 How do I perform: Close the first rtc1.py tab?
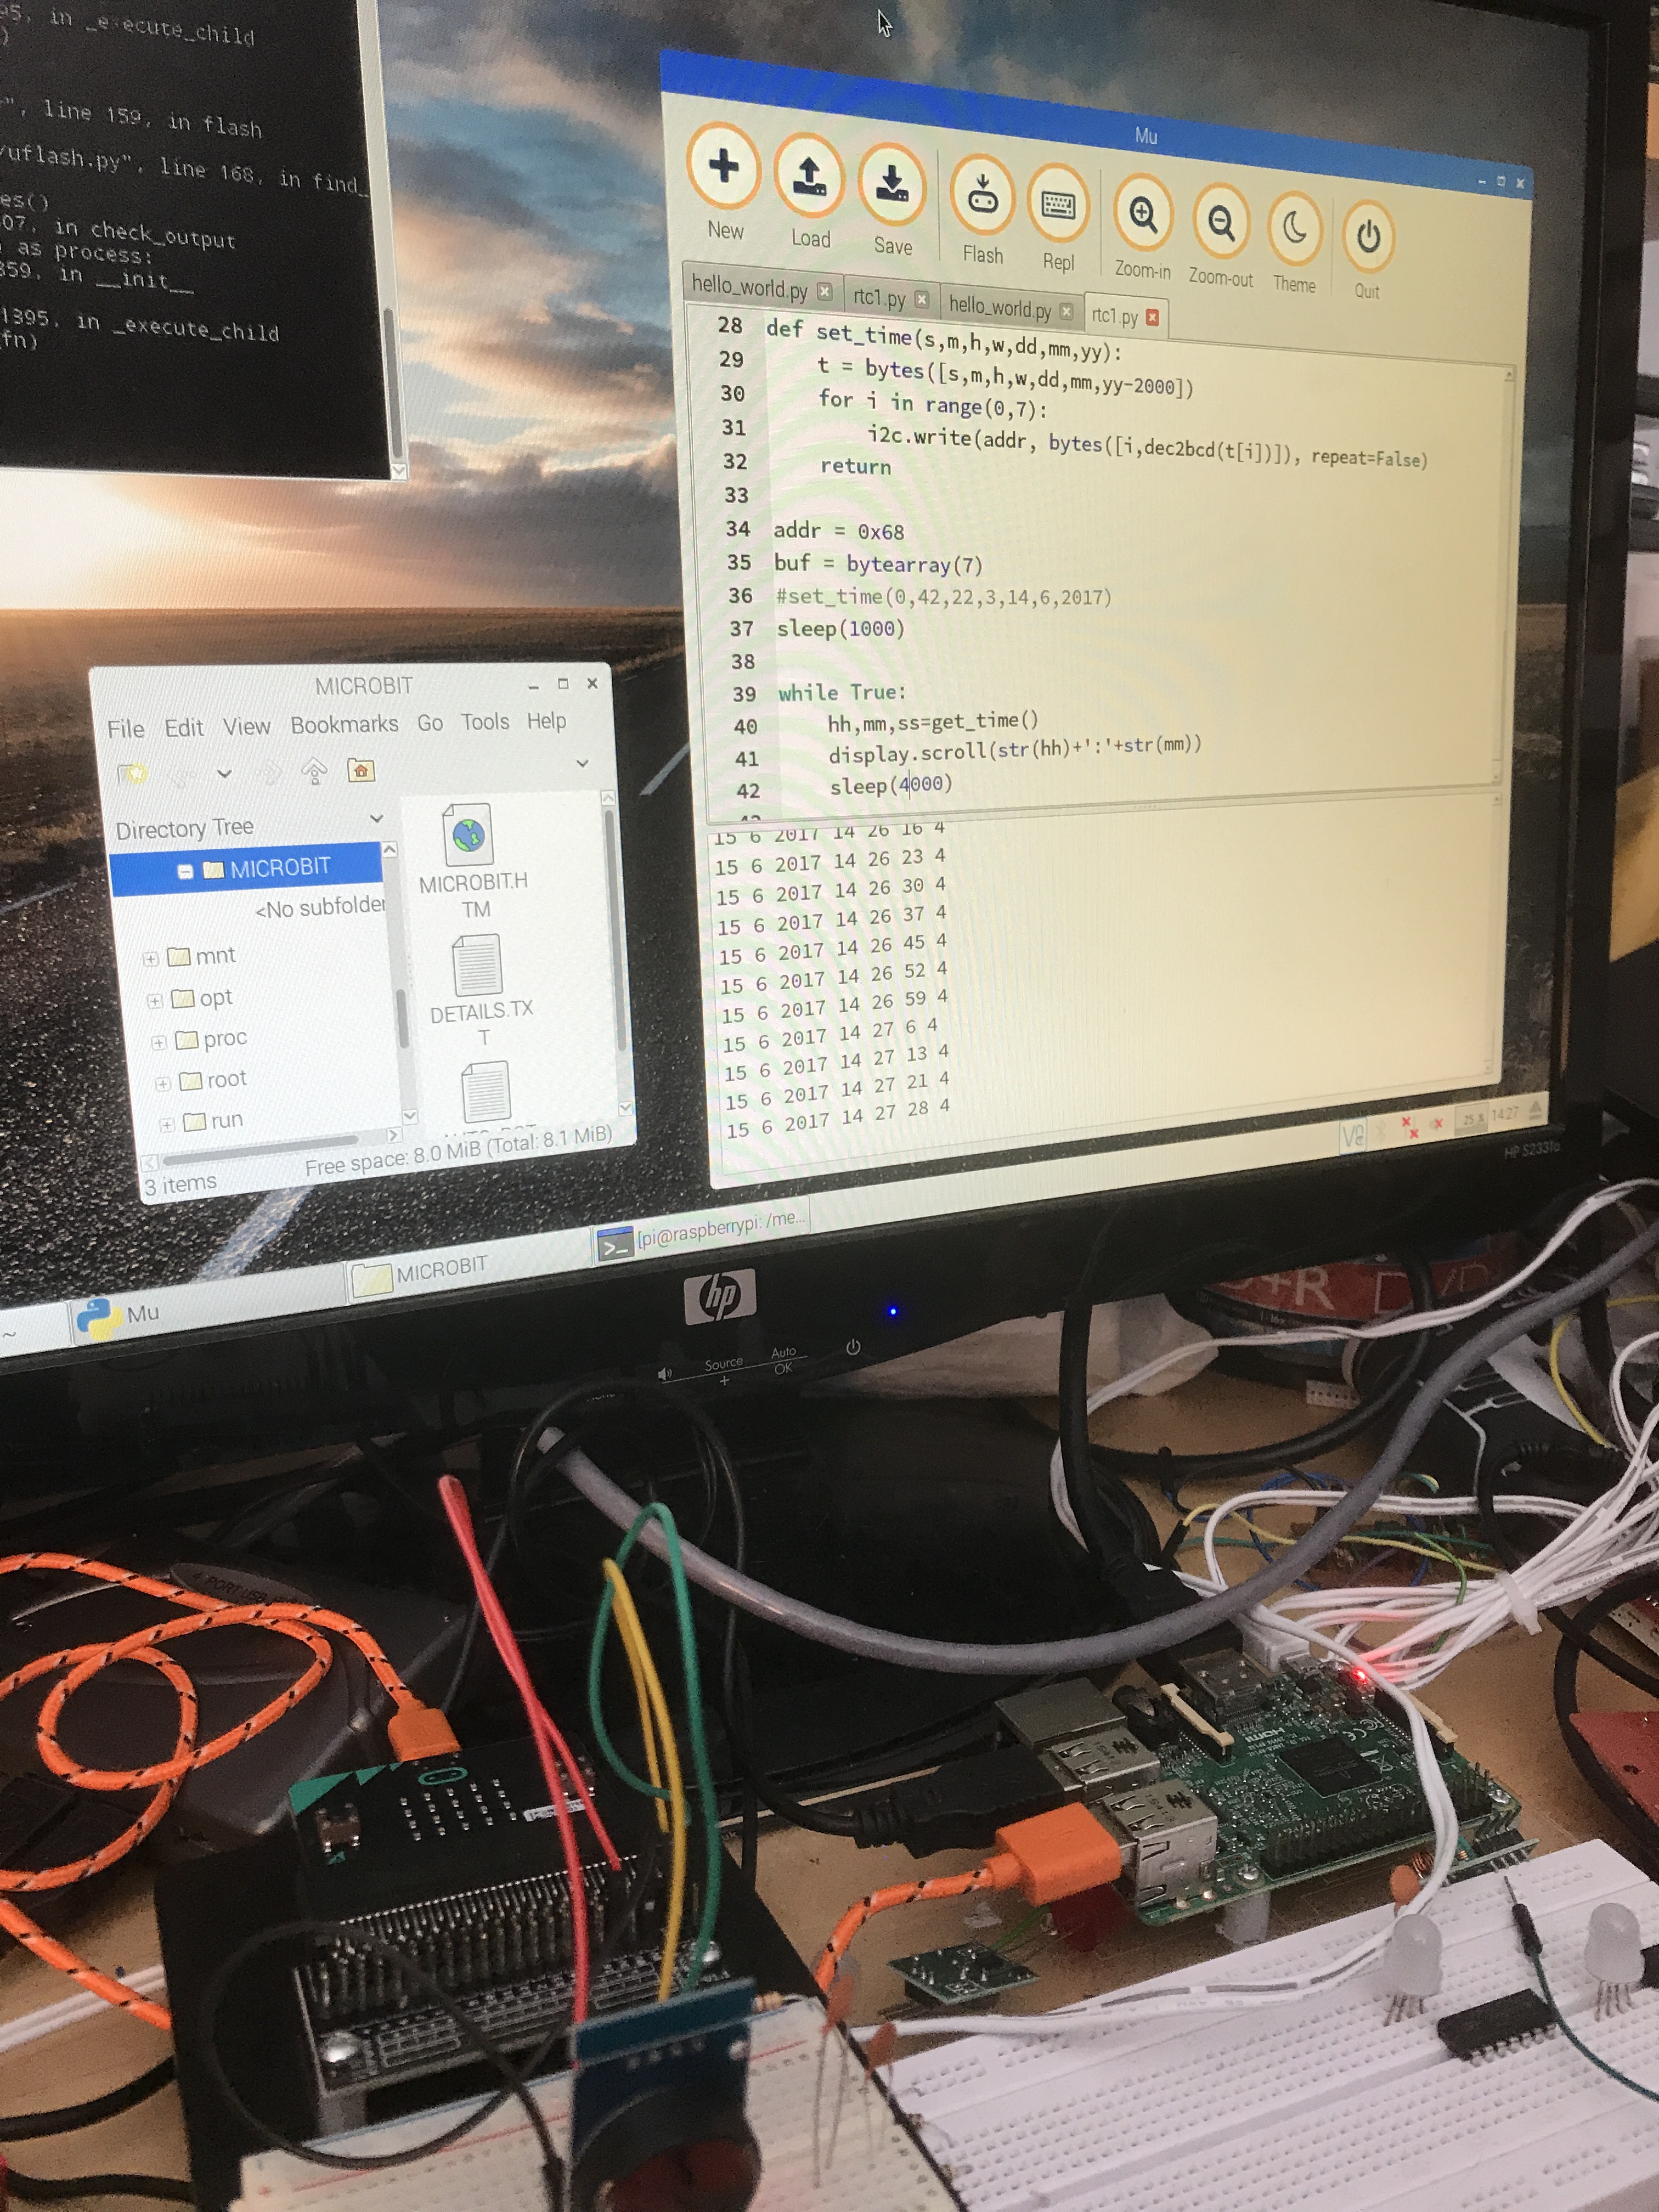921,299
